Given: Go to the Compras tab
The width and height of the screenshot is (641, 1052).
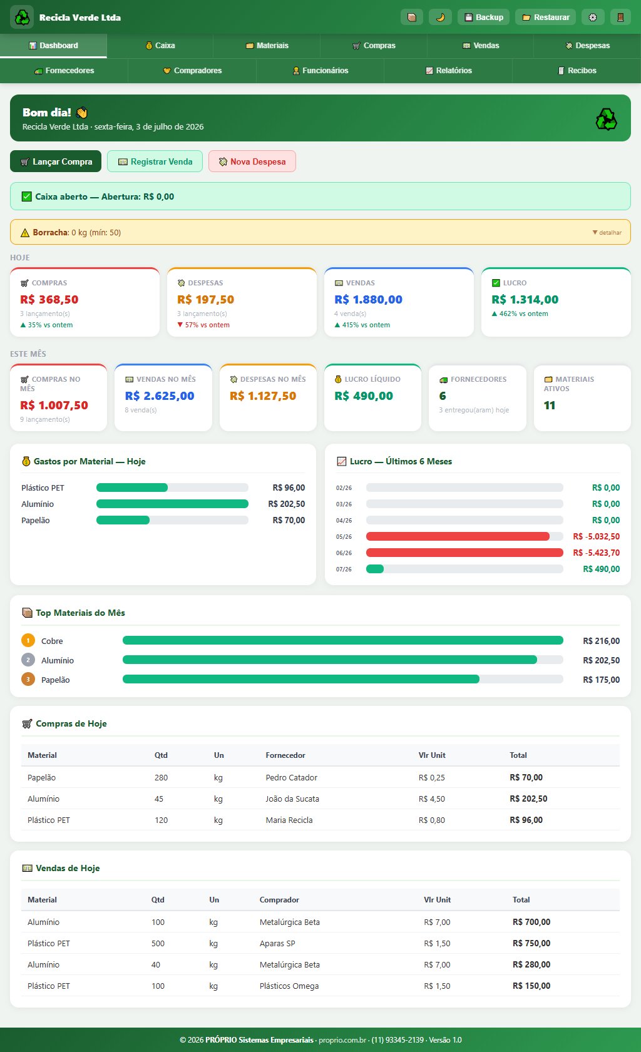Looking at the screenshot, I should [x=374, y=46].
